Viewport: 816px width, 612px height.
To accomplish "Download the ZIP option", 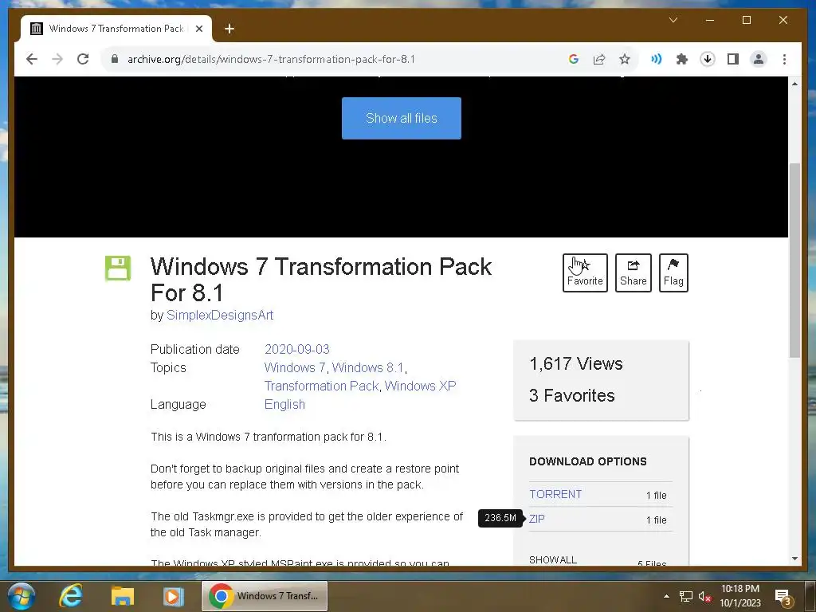I will (536, 519).
